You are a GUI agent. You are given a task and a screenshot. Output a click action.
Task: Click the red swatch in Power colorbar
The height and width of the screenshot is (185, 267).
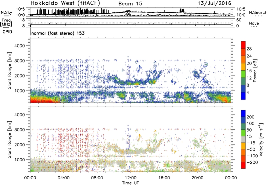[x=243, y=45]
